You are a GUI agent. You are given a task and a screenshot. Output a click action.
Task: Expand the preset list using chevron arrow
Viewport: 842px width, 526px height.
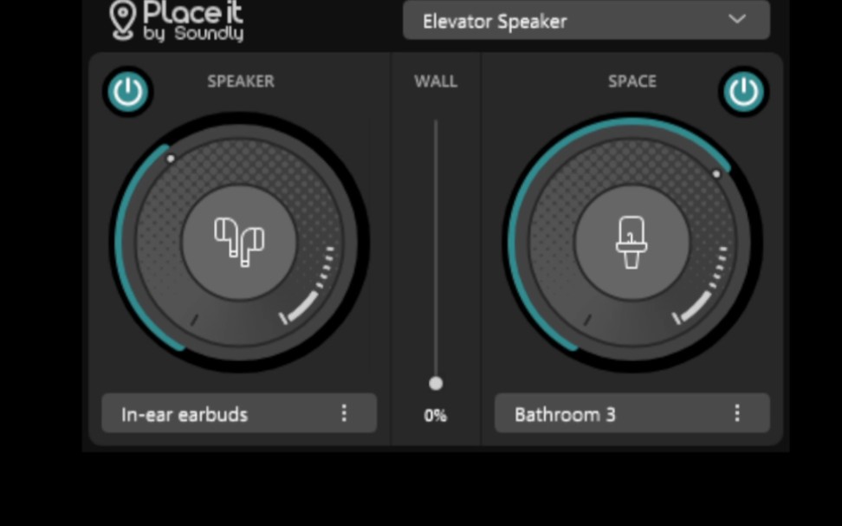[x=737, y=19]
